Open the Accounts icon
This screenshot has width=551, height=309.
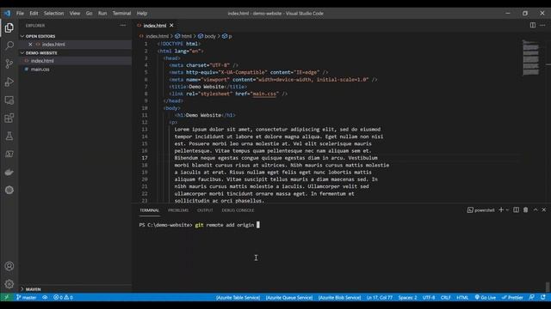coord(9,266)
